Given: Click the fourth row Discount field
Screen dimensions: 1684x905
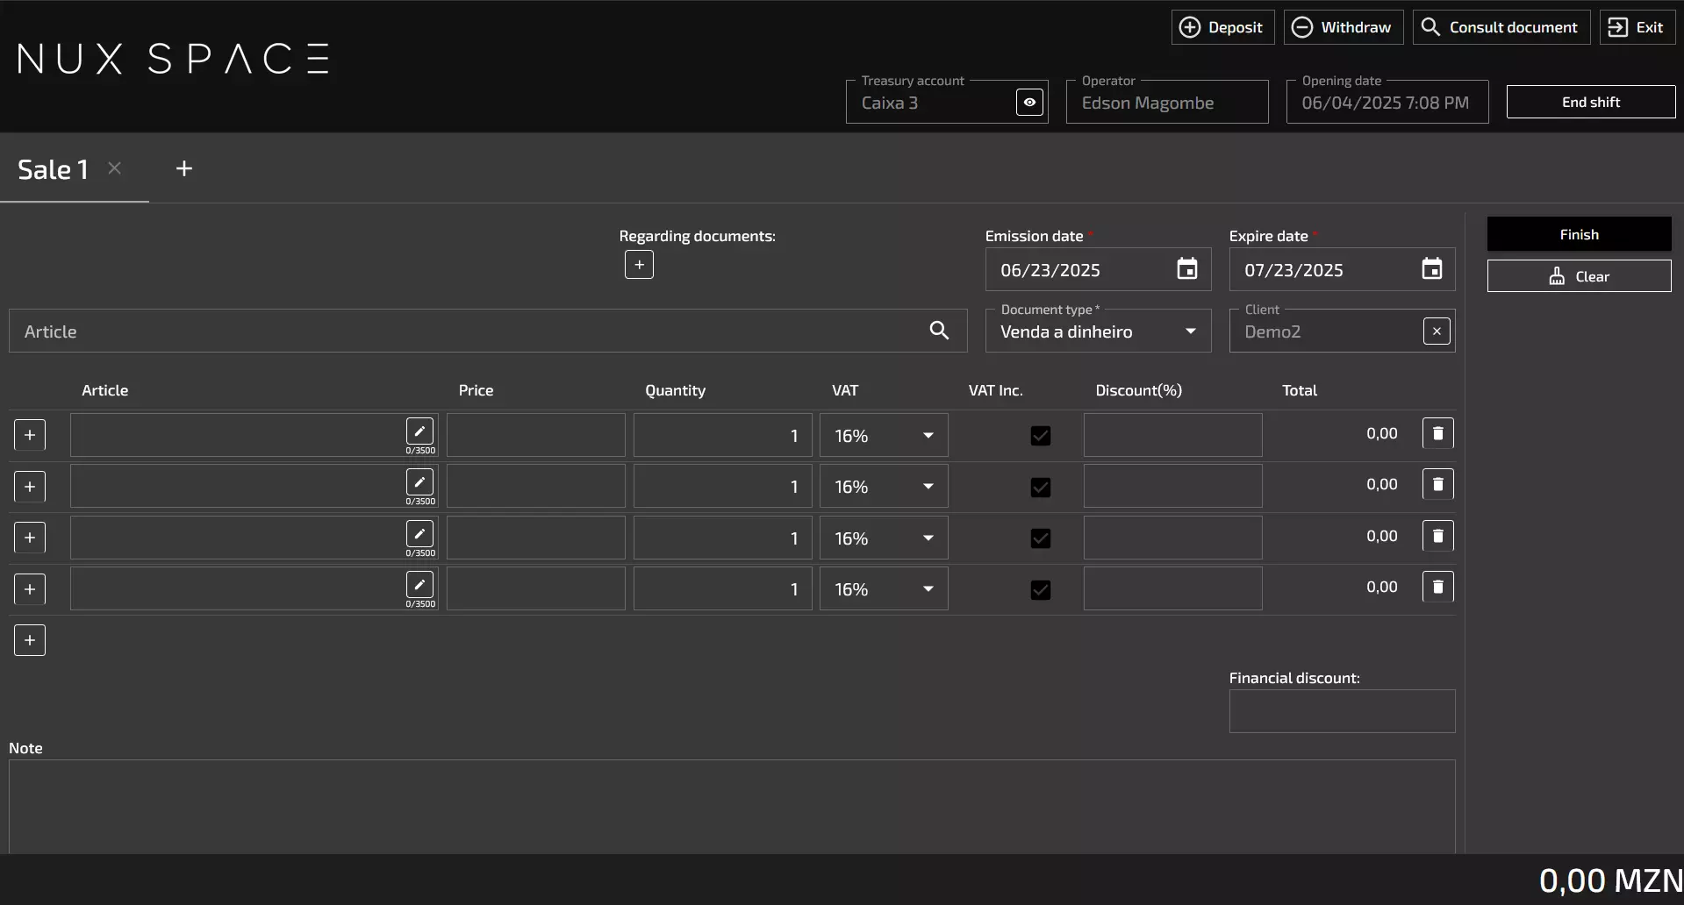Looking at the screenshot, I should click(1172, 588).
